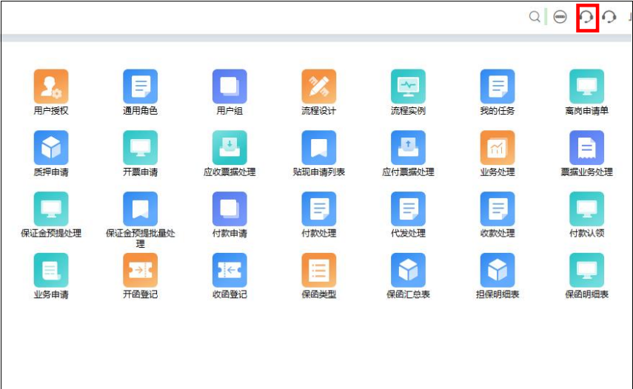The width and height of the screenshot is (633, 389).
Task: Open the 代发处理 icon
Action: pyautogui.click(x=408, y=209)
